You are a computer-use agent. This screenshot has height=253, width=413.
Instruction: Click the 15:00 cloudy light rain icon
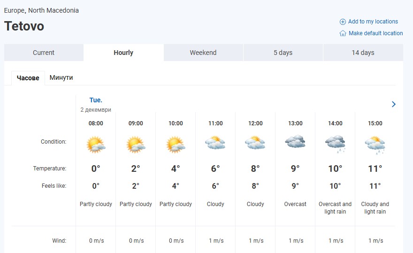pos(375,144)
